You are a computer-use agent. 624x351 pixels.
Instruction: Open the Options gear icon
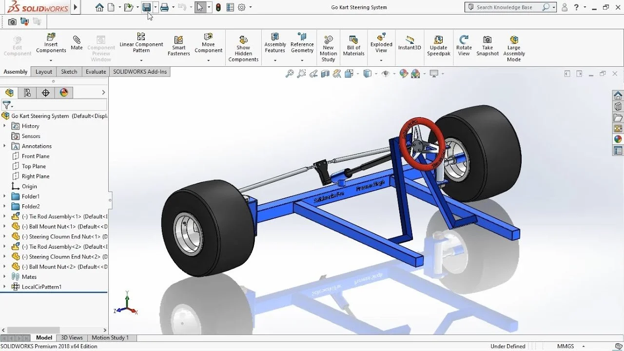tap(241, 7)
